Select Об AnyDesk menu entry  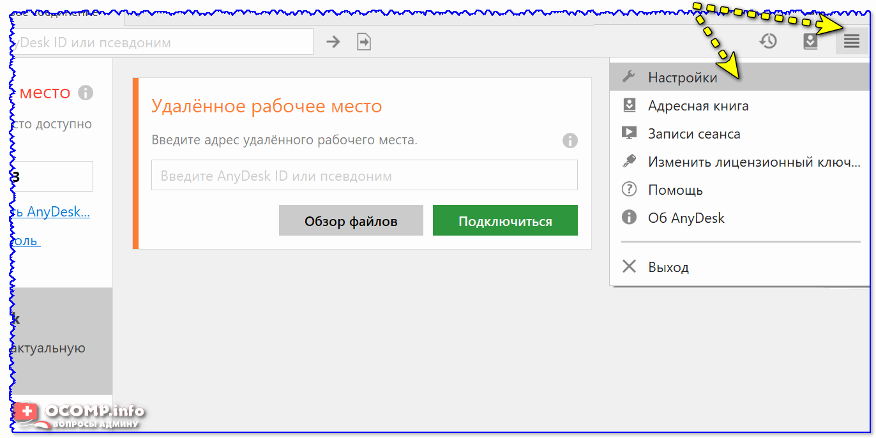tap(686, 218)
